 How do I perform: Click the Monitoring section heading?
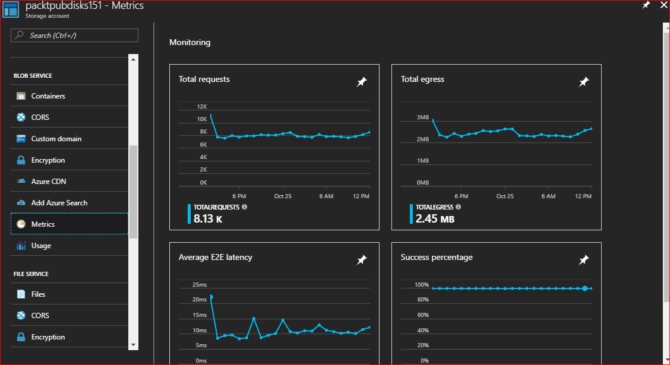pyautogui.click(x=189, y=42)
